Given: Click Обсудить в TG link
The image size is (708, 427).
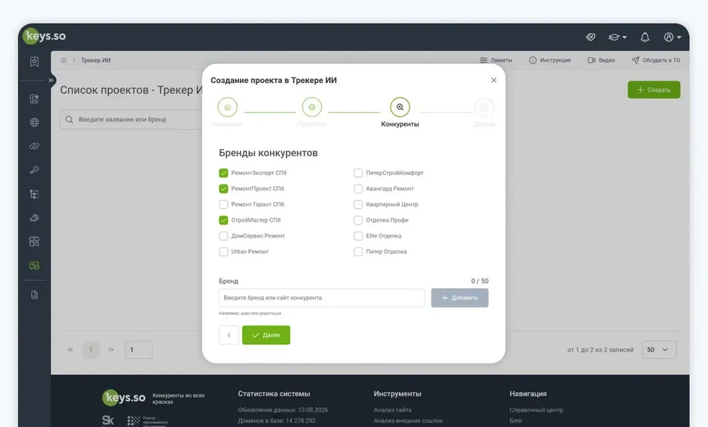Looking at the screenshot, I should click(655, 60).
